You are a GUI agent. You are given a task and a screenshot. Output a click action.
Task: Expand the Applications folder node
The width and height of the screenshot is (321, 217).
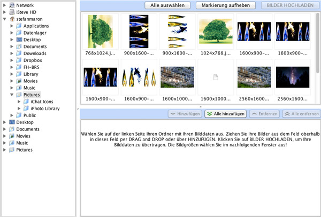(12, 26)
